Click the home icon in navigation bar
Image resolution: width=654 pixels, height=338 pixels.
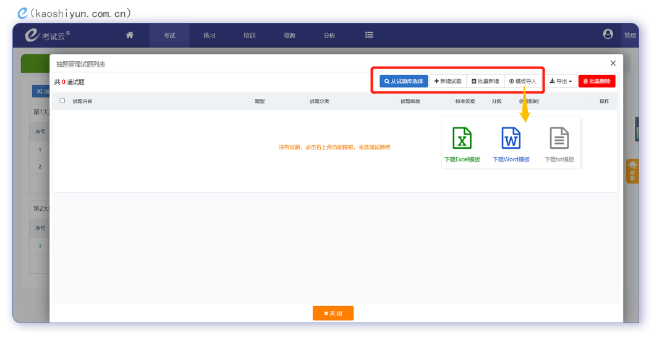pos(130,35)
